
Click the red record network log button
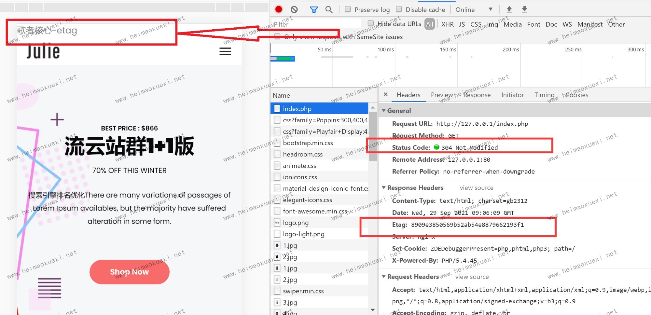[279, 9]
